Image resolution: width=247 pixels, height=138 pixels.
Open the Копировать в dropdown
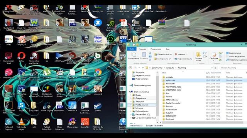[x=163, y=59]
